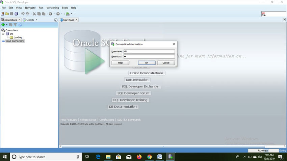Open Firefox from the taskbar
287x161 pixels.
pos(139,157)
